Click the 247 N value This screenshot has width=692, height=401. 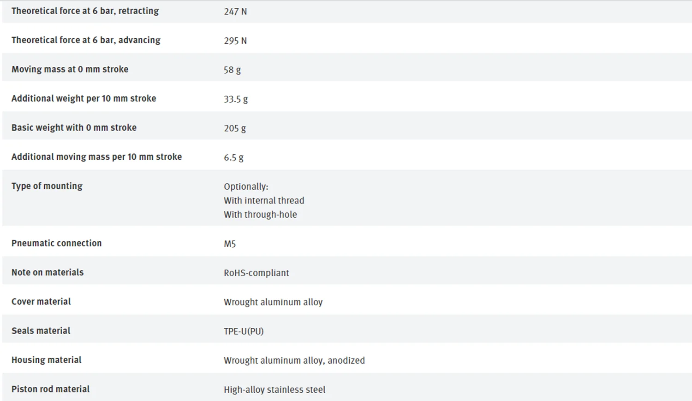(x=235, y=12)
